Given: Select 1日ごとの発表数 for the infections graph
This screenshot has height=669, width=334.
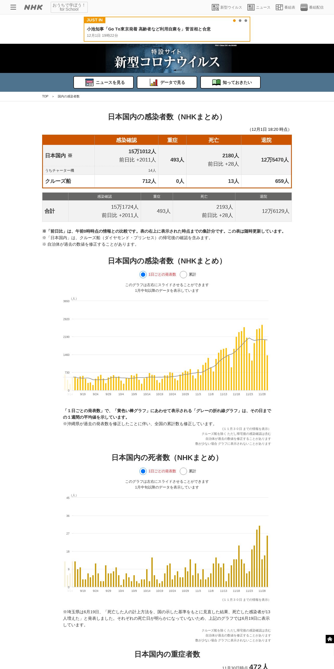Looking at the screenshot, I should 143,275.
